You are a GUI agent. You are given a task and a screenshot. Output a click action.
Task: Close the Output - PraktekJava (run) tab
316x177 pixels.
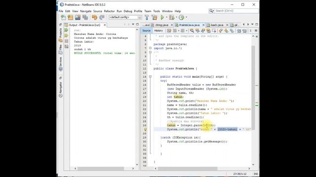click(105, 25)
